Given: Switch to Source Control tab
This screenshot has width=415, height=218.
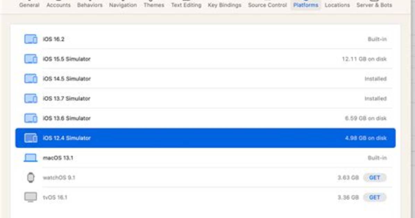Looking at the screenshot, I should click(x=267, y=5).
